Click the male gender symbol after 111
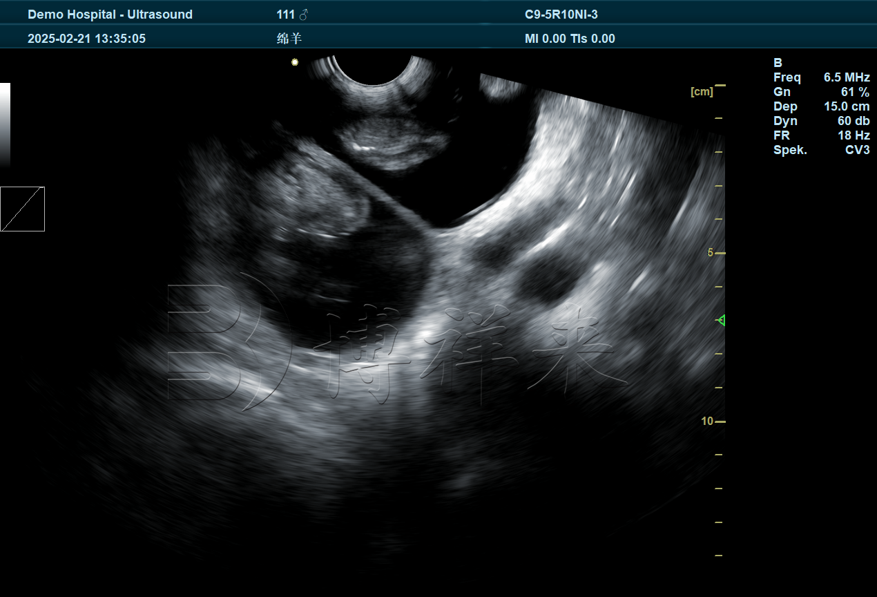 (304, 15)
